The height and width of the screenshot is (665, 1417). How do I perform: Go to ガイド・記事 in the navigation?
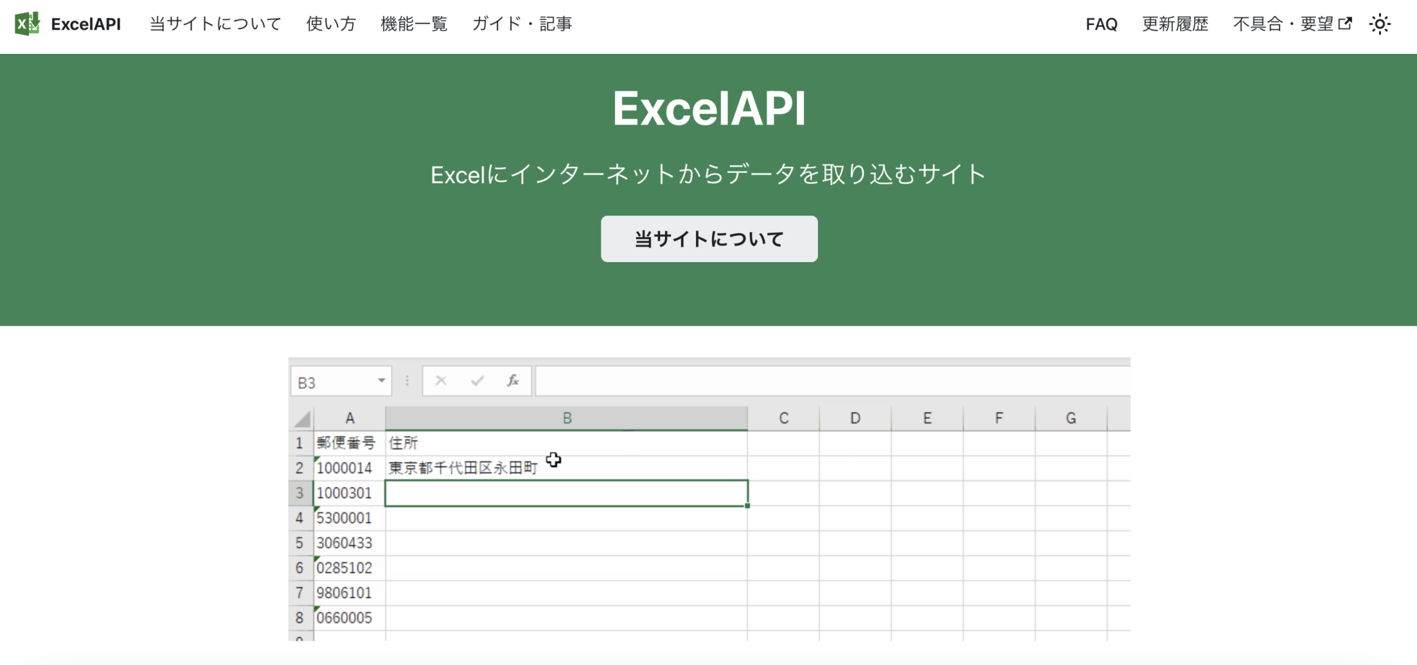point(522,24)
